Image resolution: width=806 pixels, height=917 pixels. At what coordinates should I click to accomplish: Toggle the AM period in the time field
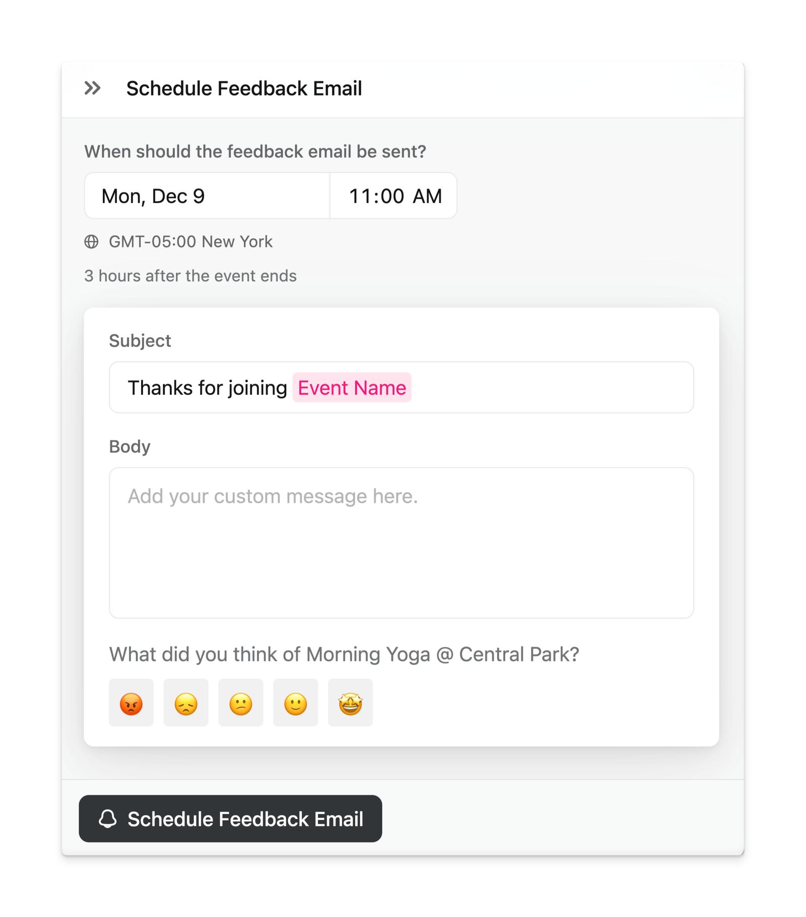tap(427, 196)
